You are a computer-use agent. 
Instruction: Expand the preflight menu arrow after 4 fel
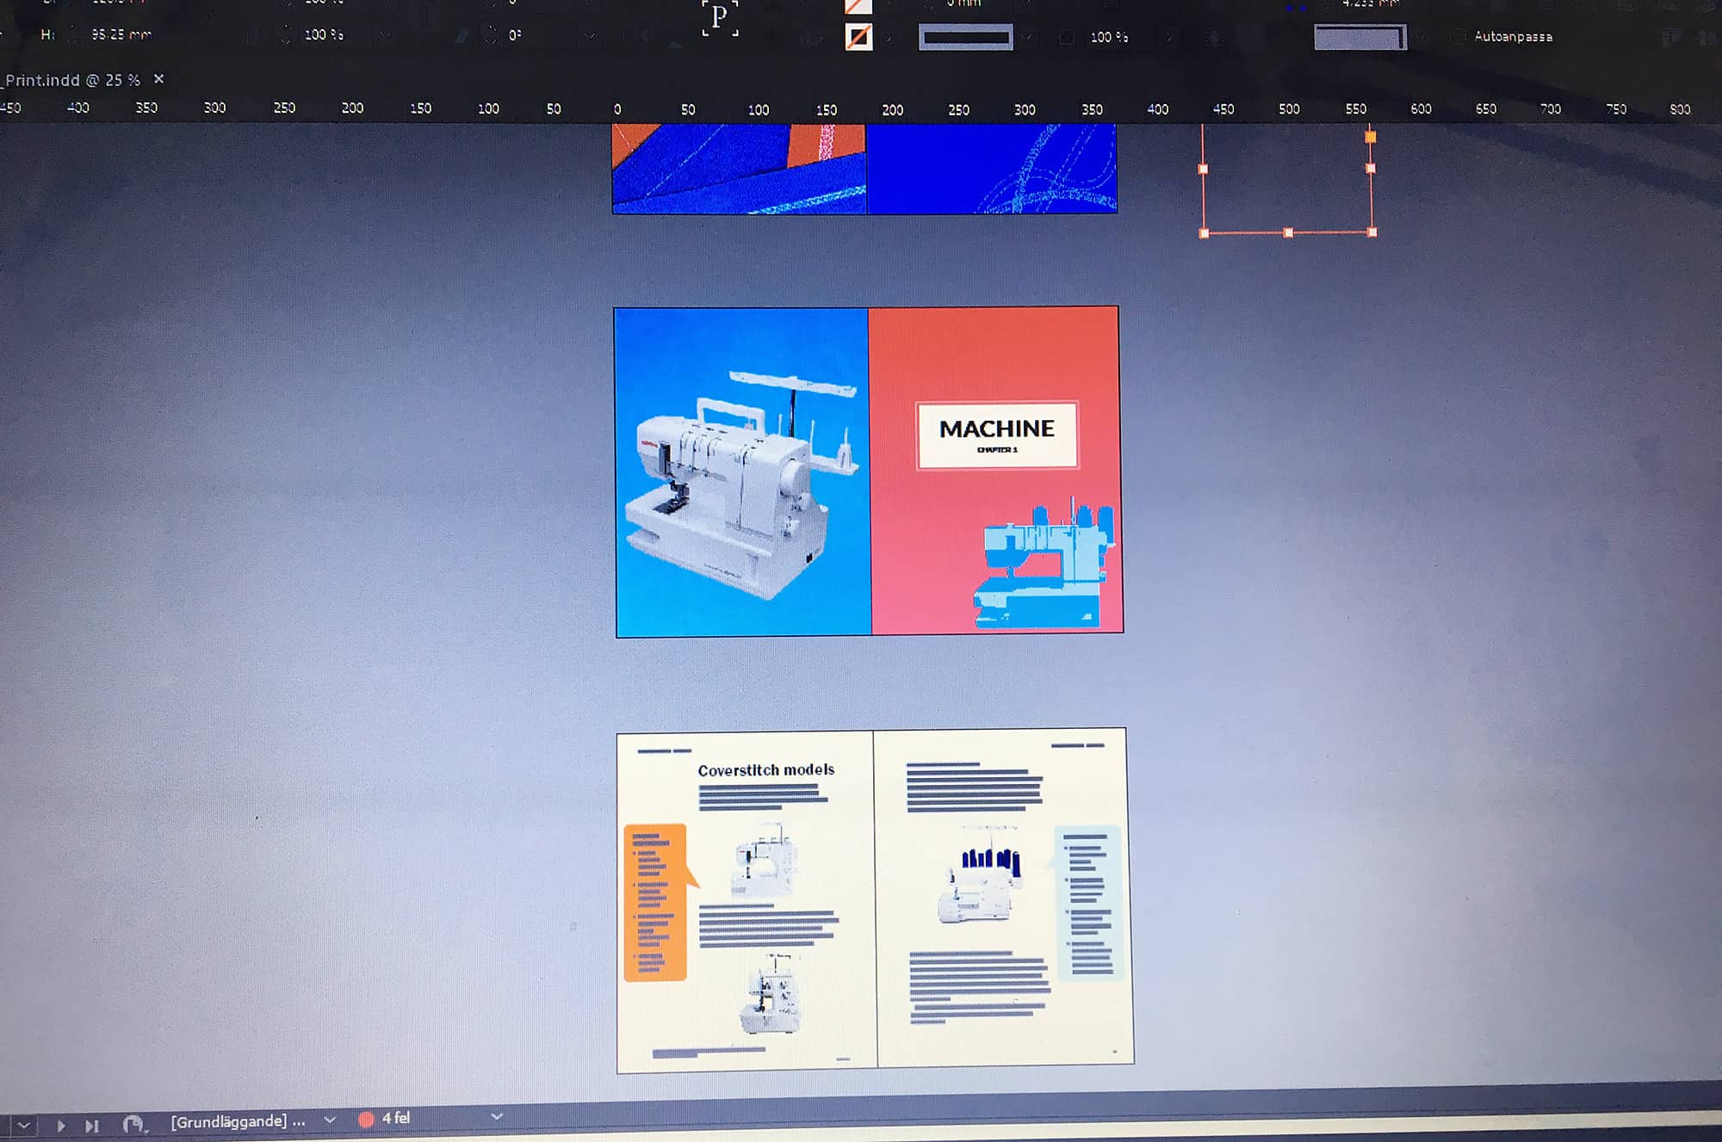tap(497, 1116)
